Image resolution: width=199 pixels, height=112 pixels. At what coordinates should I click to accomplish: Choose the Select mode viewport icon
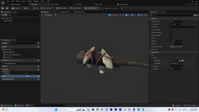click(x=109, y=15)
